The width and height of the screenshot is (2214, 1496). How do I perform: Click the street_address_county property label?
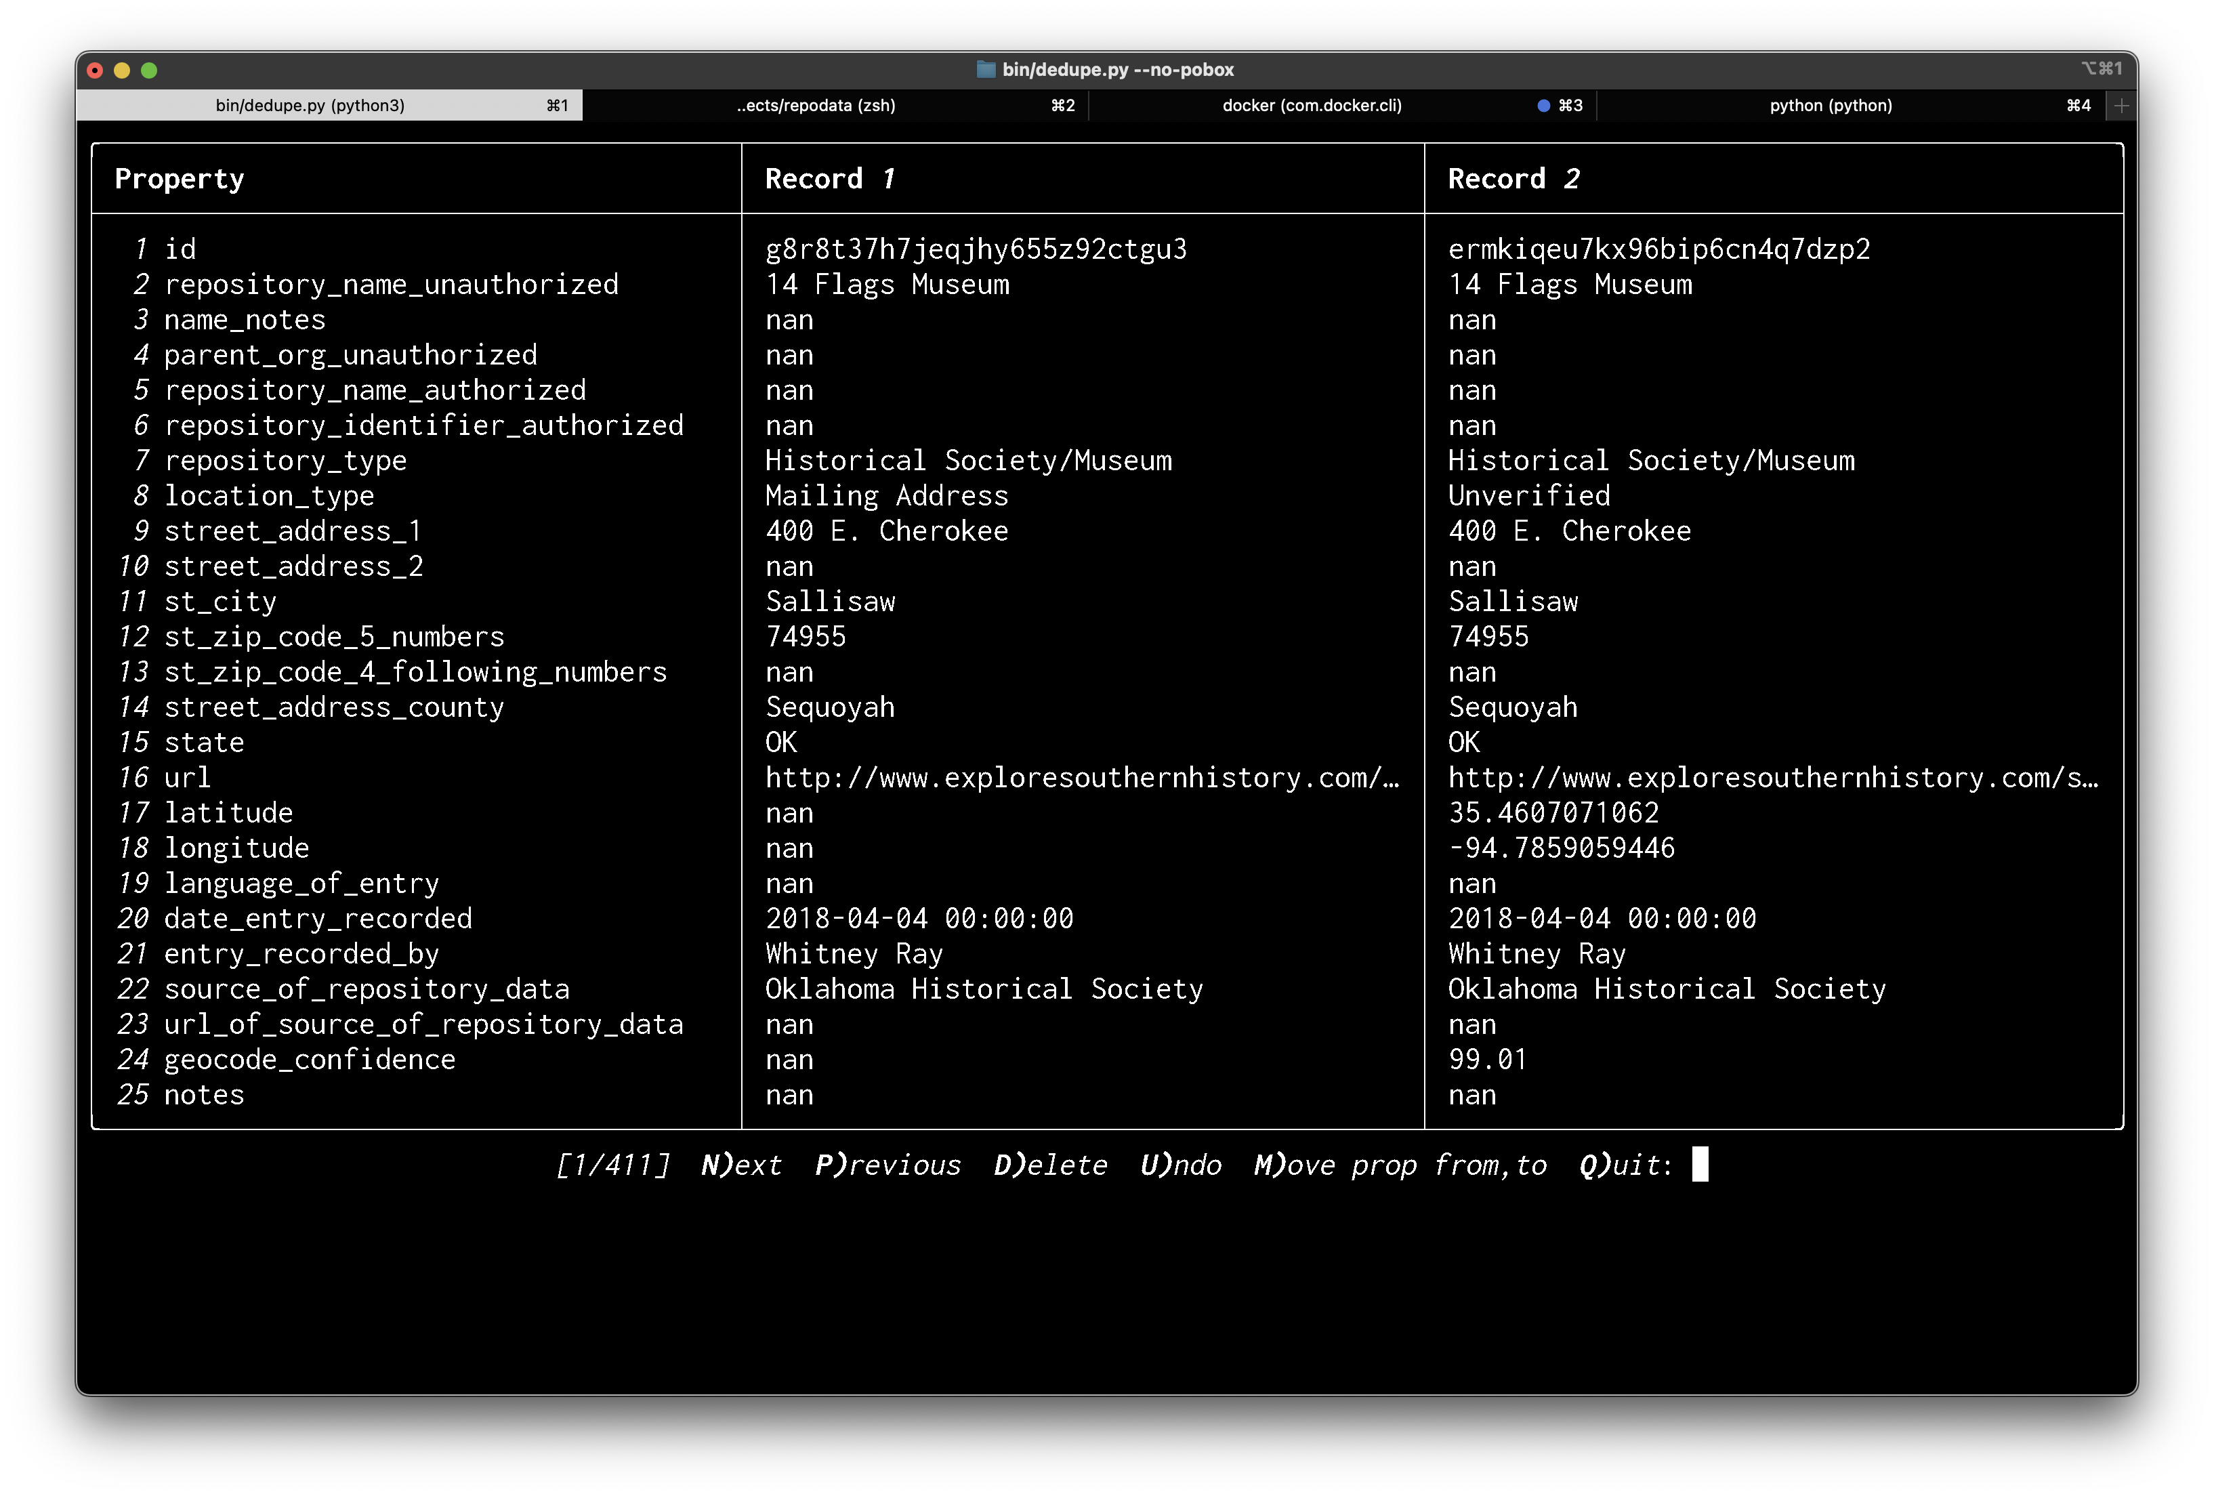point(333,708)
